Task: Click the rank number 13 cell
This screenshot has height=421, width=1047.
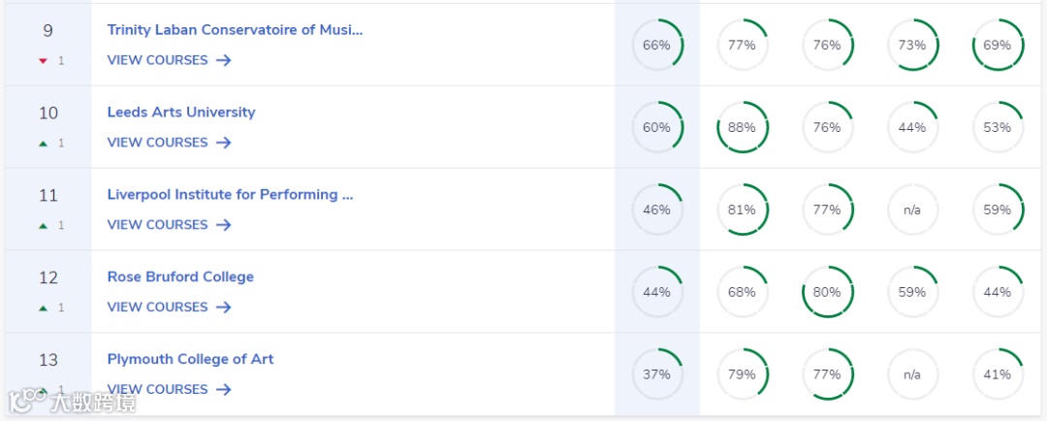Action: coord(48,361)
